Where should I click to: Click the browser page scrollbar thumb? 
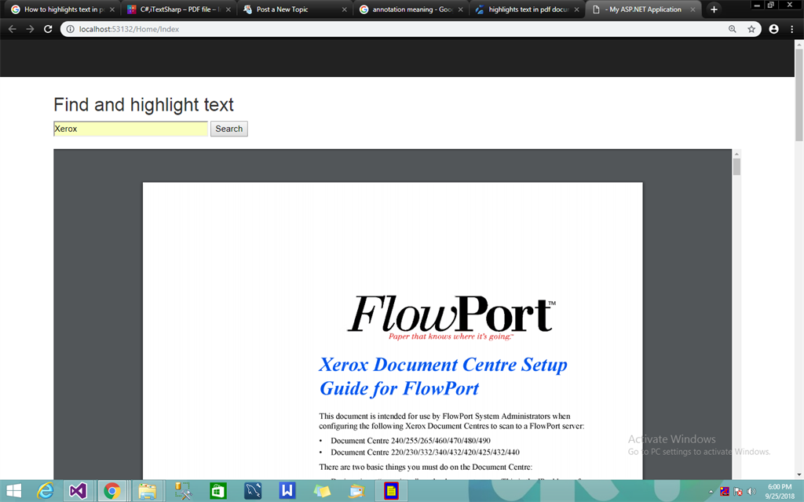[799, 95]
